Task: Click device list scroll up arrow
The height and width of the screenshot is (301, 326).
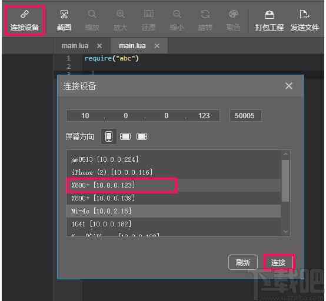Action: coord(285,155)
